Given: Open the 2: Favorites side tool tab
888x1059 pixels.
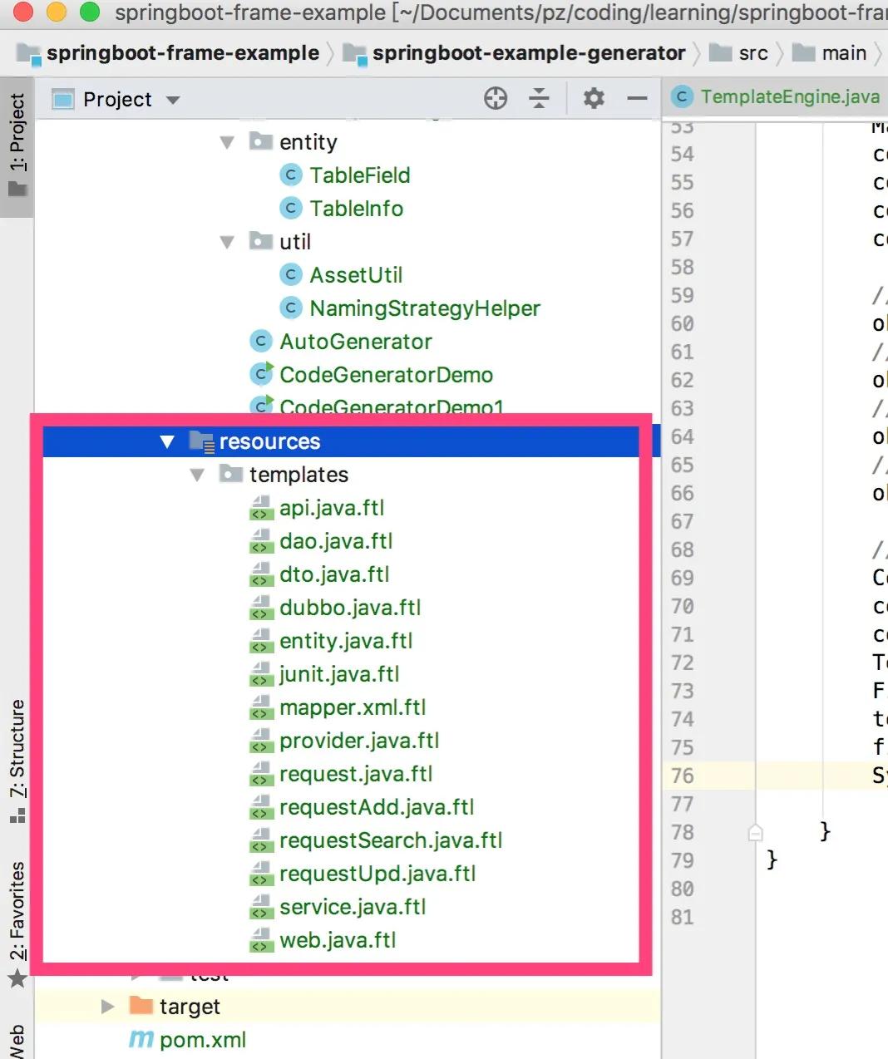Looking at the screenshot, I should (x=17, y=923).
